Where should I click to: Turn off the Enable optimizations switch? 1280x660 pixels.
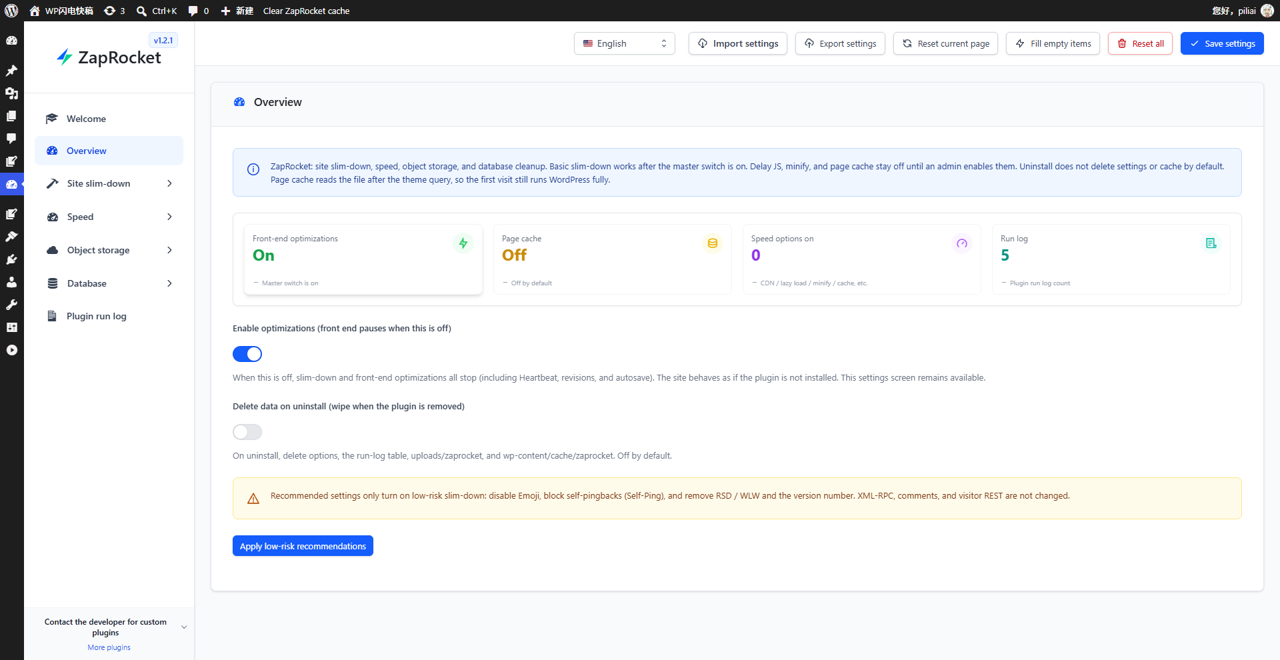pos(247,354)
